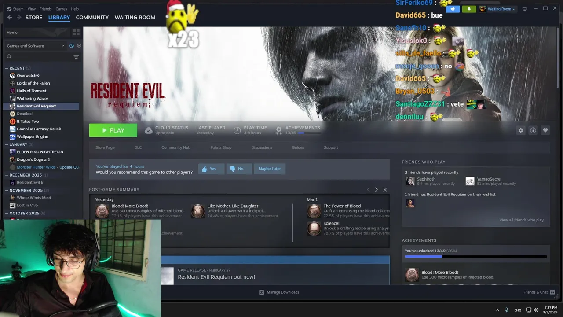
Task: Collapse the OCTOBER 2025 category
Action: (x=7, y=213)
